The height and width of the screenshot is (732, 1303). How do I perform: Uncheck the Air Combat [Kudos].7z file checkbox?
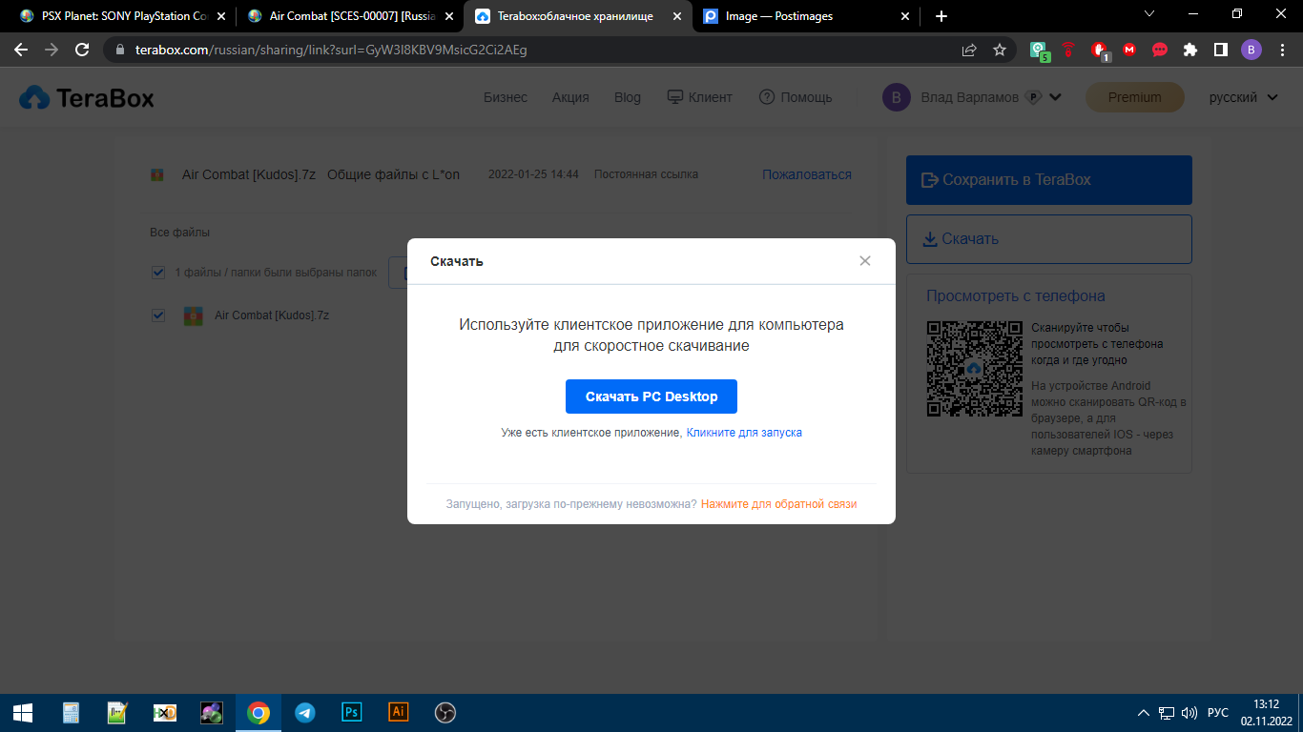point(158,315)
